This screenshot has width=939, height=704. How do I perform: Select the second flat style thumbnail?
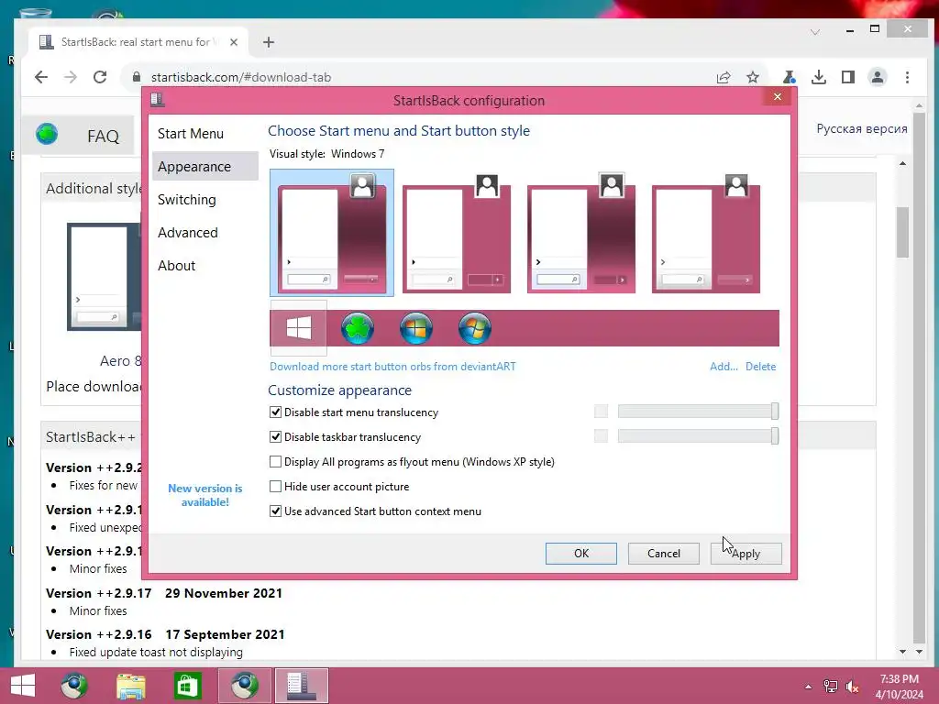point(457,233)
